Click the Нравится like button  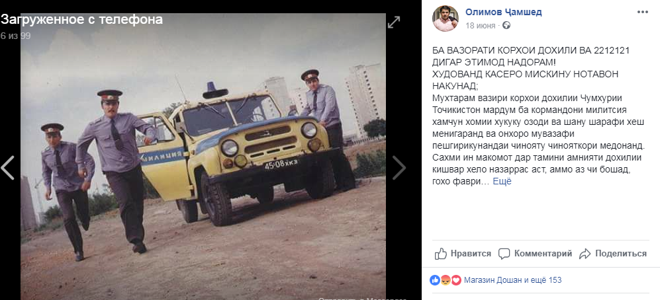point(463,253)
